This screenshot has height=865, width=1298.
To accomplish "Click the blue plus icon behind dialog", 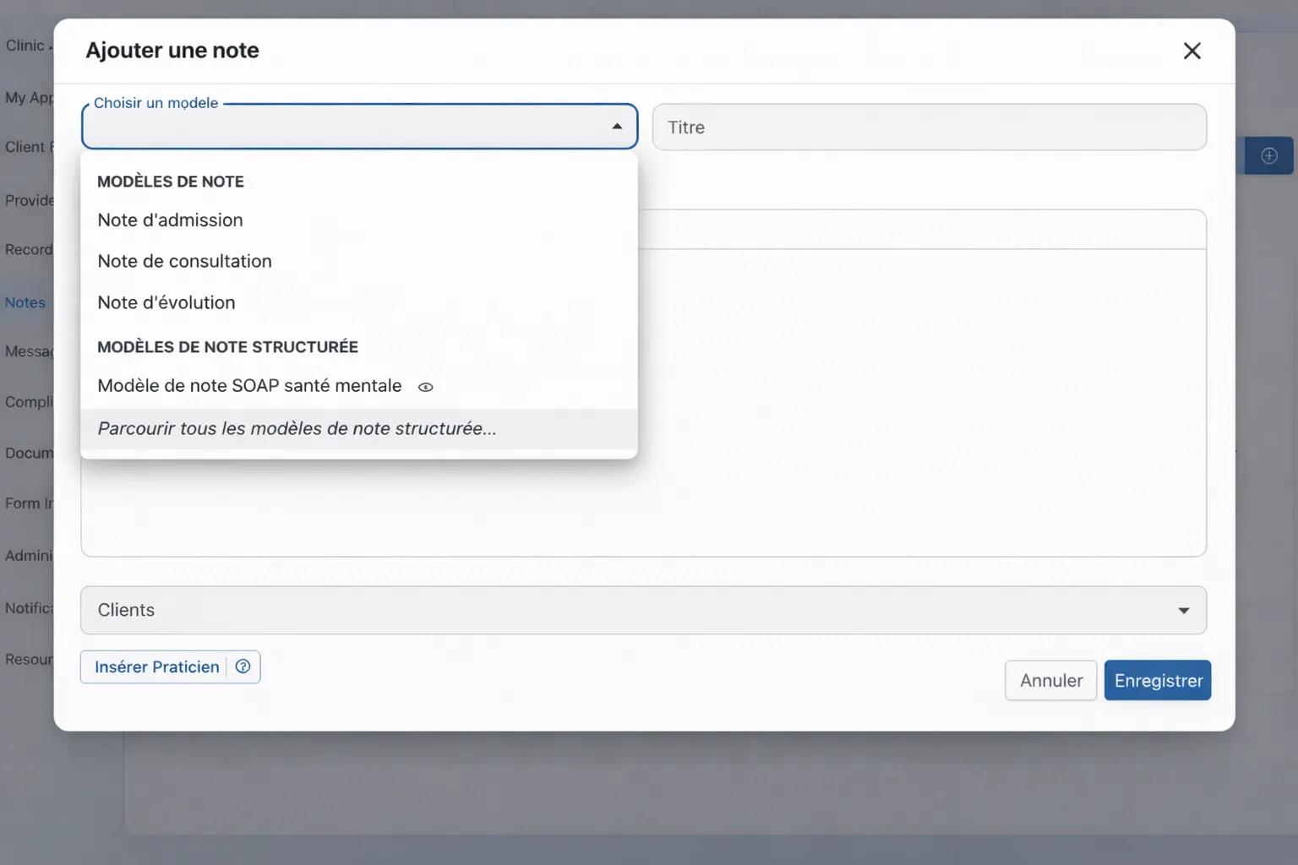I will (x=1269, y=155).
